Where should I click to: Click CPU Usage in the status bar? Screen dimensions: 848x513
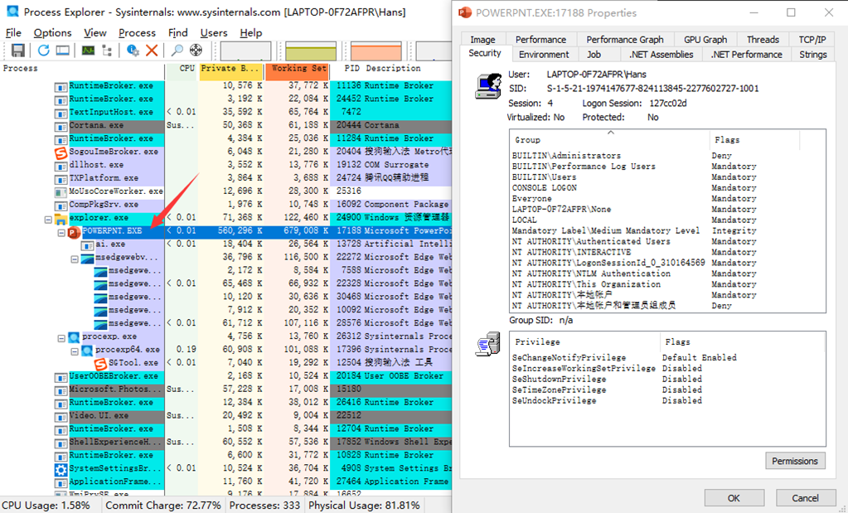click(x=46, y=506)
